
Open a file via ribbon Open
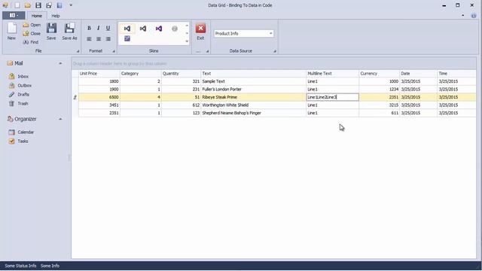pos(32,25)
